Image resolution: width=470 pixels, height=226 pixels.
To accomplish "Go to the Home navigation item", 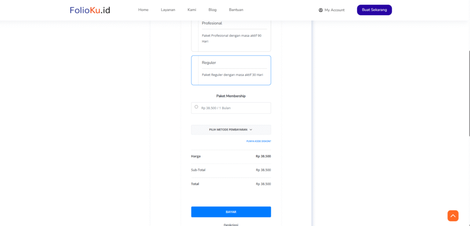I will pyautogui.click(x=143, y=10).
